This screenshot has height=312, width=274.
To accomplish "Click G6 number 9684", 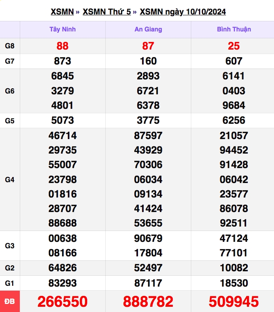I will (x=234, y=105).
